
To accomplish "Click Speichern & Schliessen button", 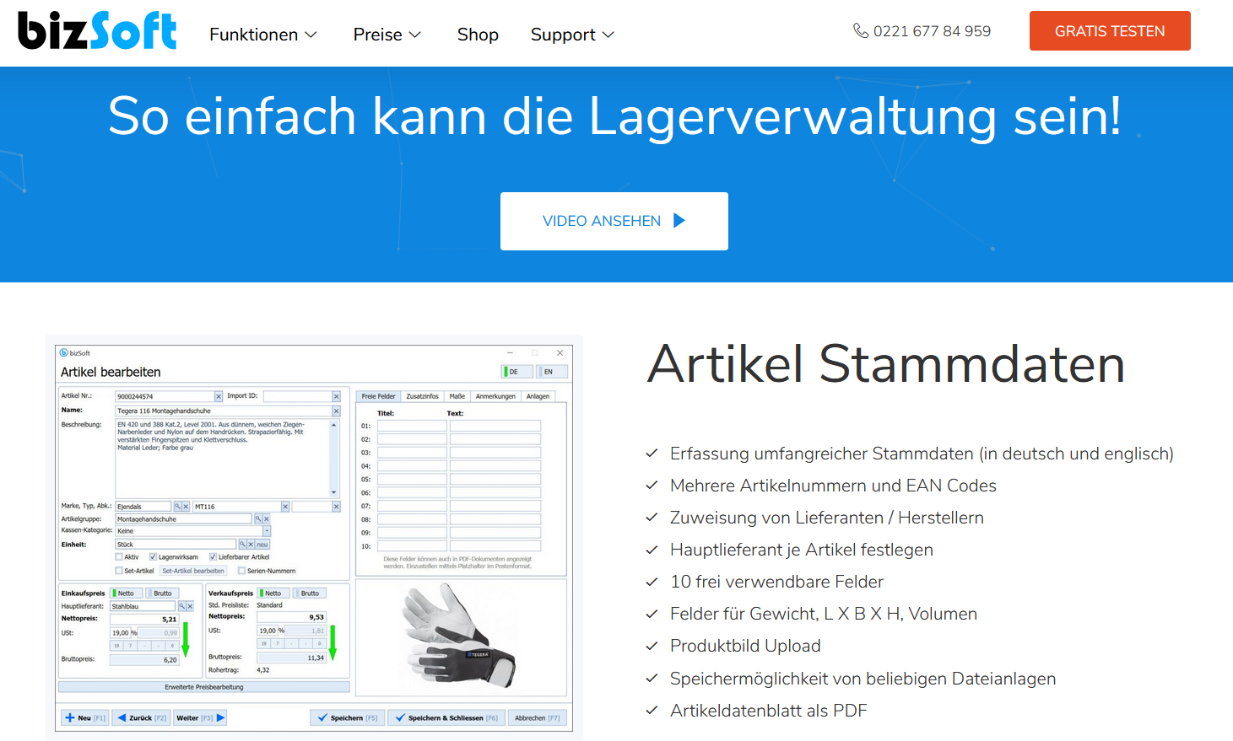I will [x=446, y=718].
